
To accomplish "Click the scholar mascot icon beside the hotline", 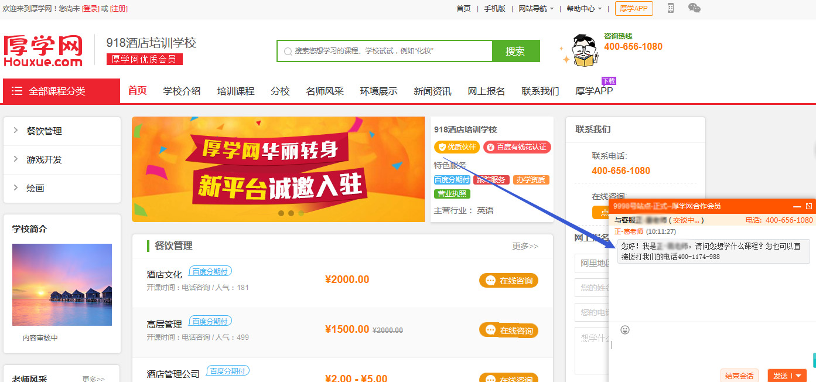I will tap(583, 50).
